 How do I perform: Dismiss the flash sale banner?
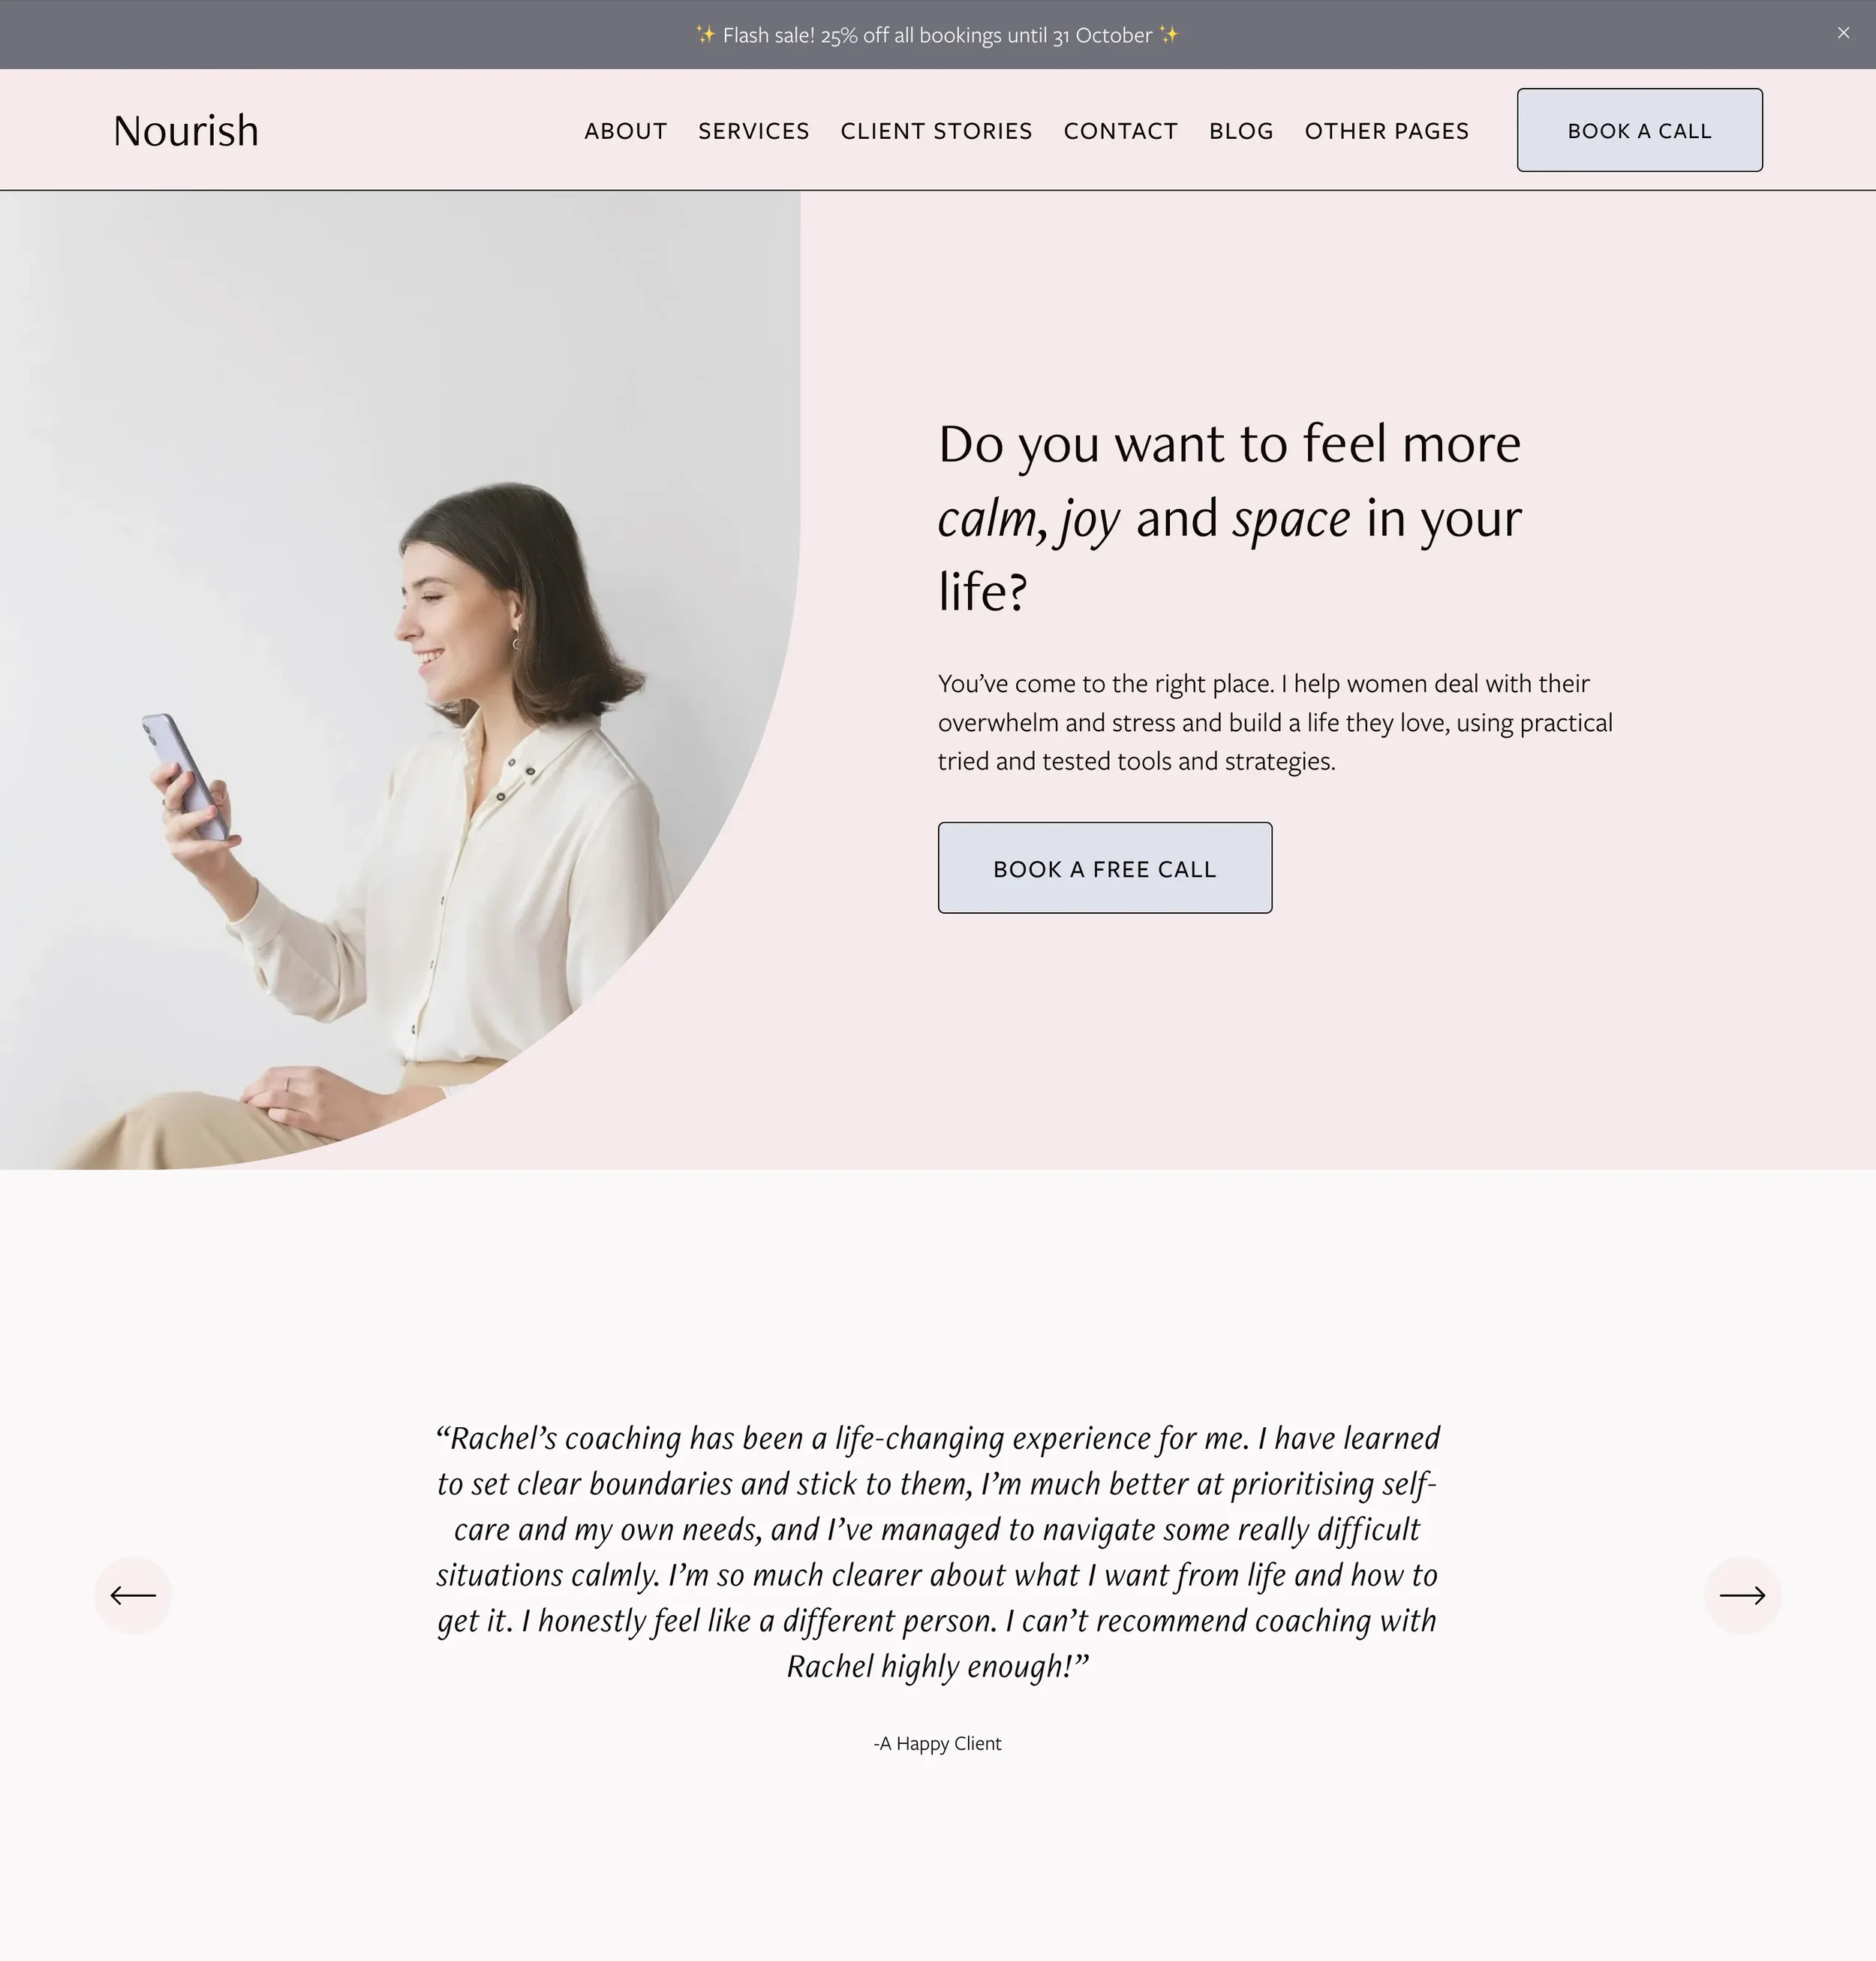(x=1843, y=33)
